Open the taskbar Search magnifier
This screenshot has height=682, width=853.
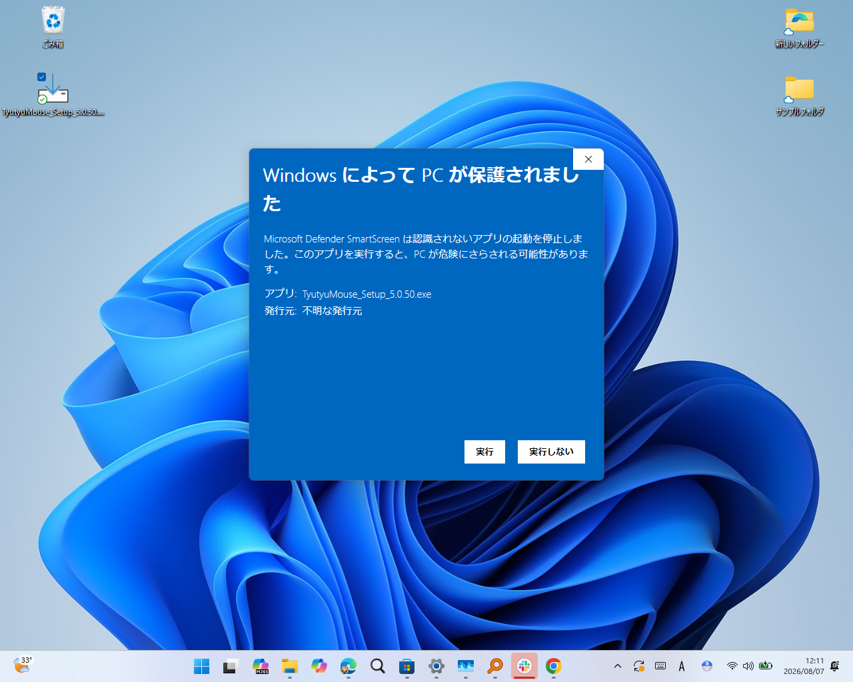click(377, 666)
